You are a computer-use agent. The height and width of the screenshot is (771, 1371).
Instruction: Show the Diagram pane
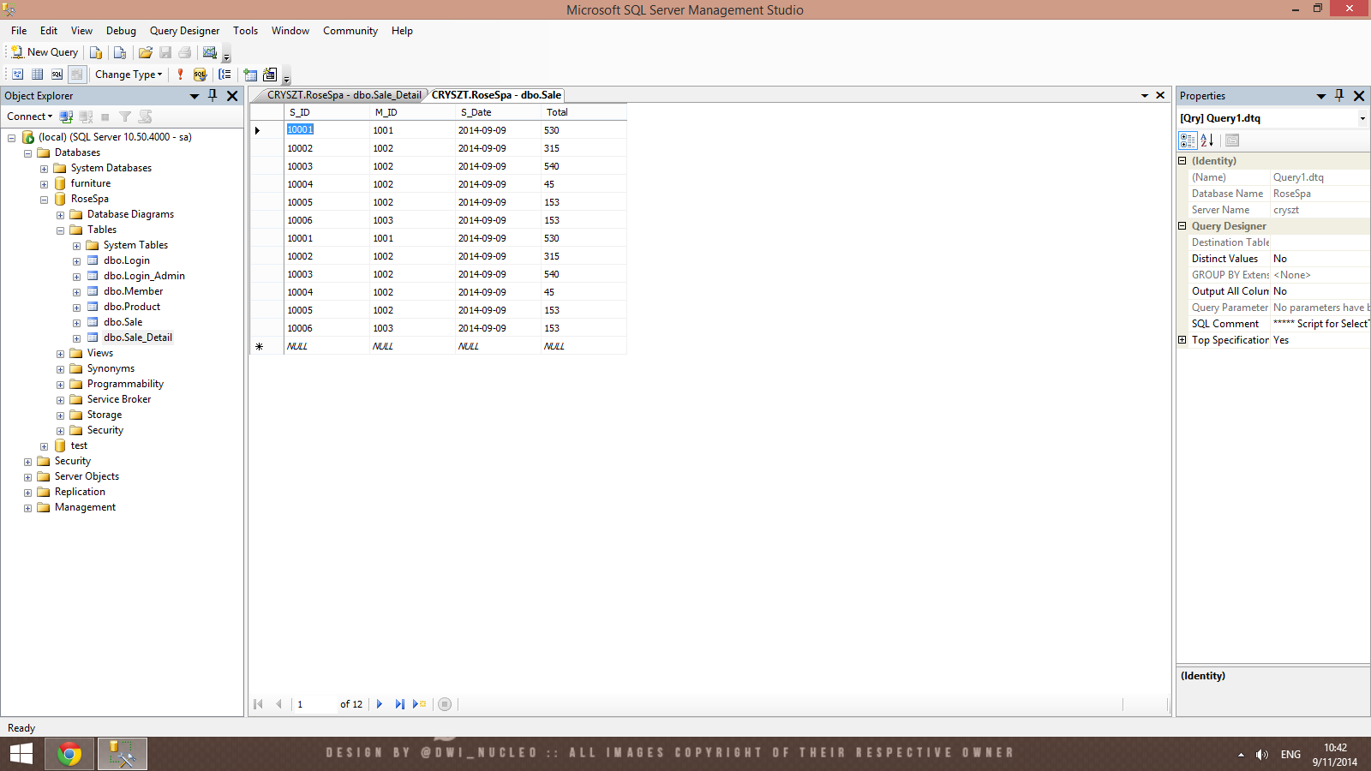pyautogui.click(x=17, y=75)
